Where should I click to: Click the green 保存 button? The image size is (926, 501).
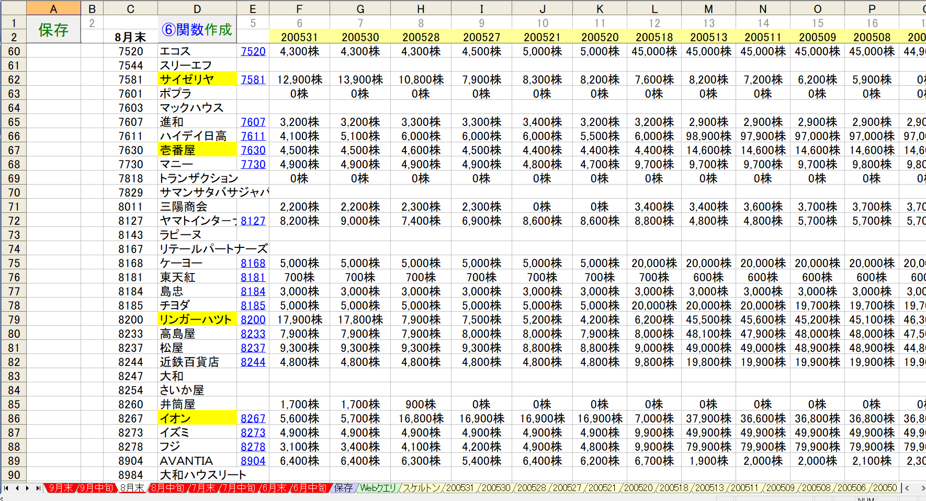point(53,30)
